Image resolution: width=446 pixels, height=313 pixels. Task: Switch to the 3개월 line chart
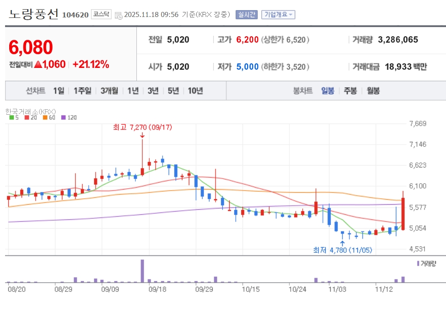click(110, 91)
